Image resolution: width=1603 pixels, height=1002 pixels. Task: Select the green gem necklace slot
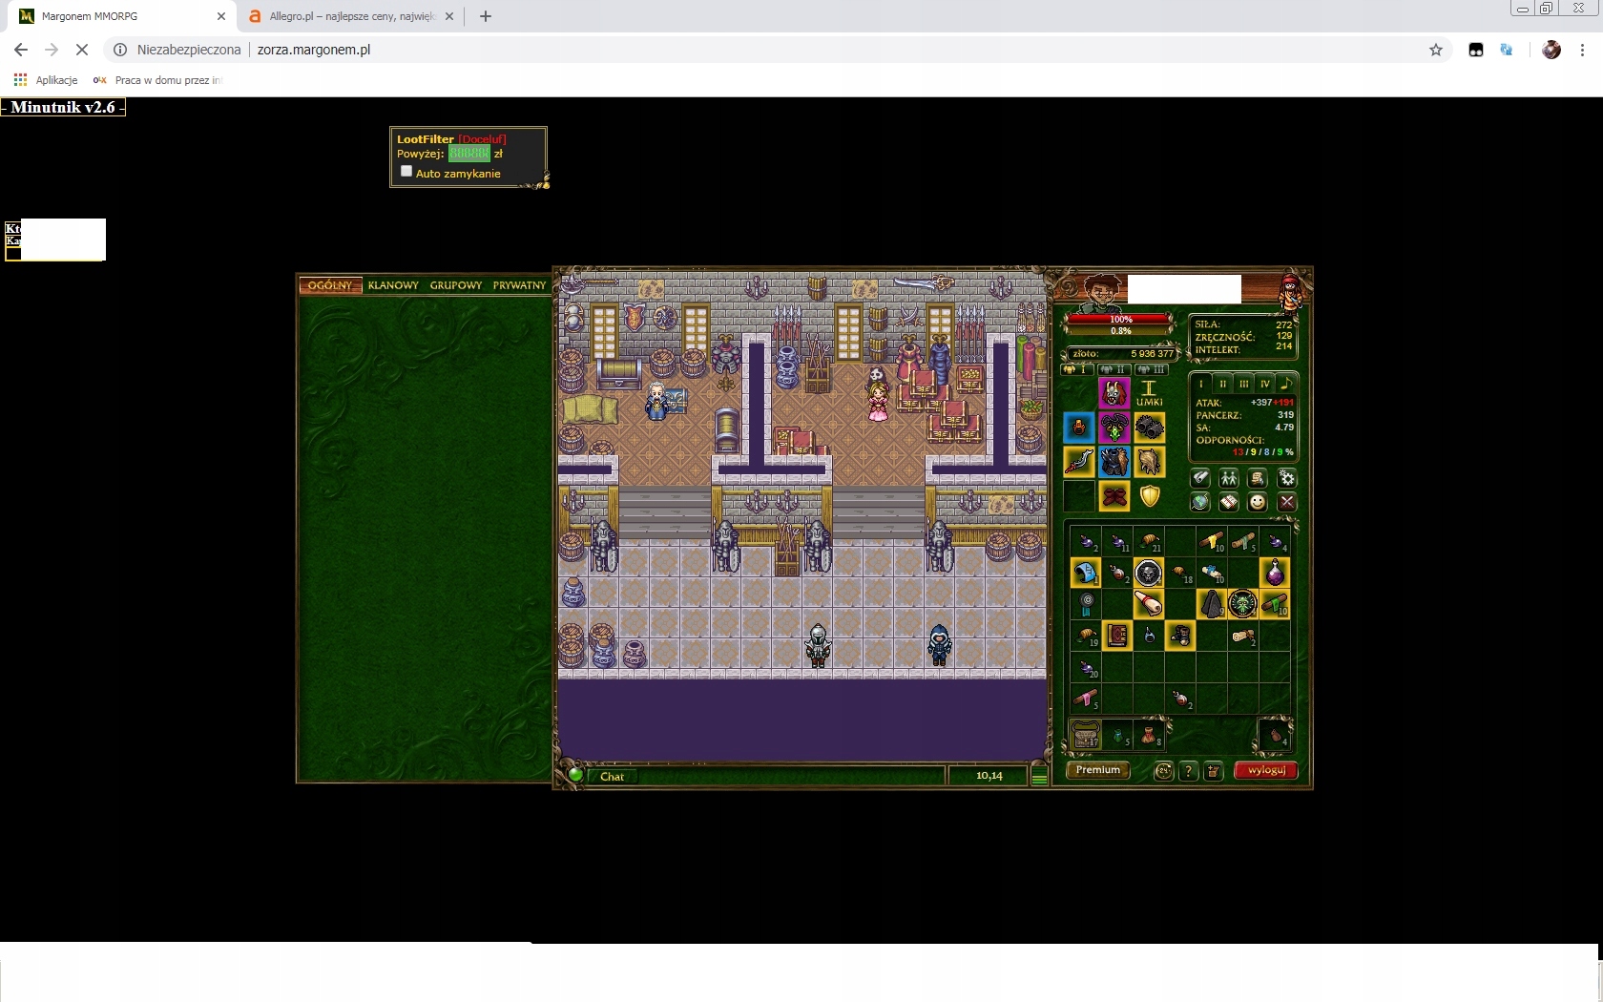click(x=1114, y=428)
